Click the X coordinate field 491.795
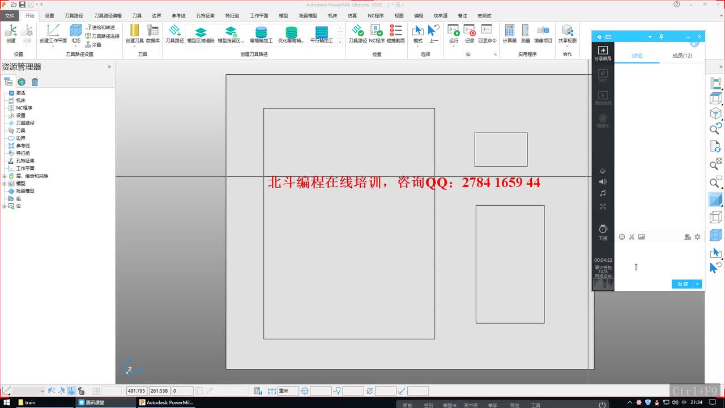725x408 pixels. point(137,391)
